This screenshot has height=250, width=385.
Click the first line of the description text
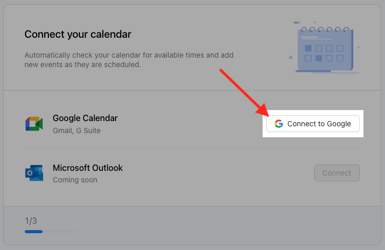[129, 55]
